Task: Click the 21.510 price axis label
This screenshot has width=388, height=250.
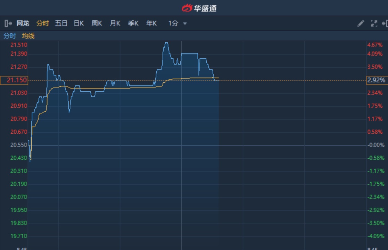Action: (19, 45)
